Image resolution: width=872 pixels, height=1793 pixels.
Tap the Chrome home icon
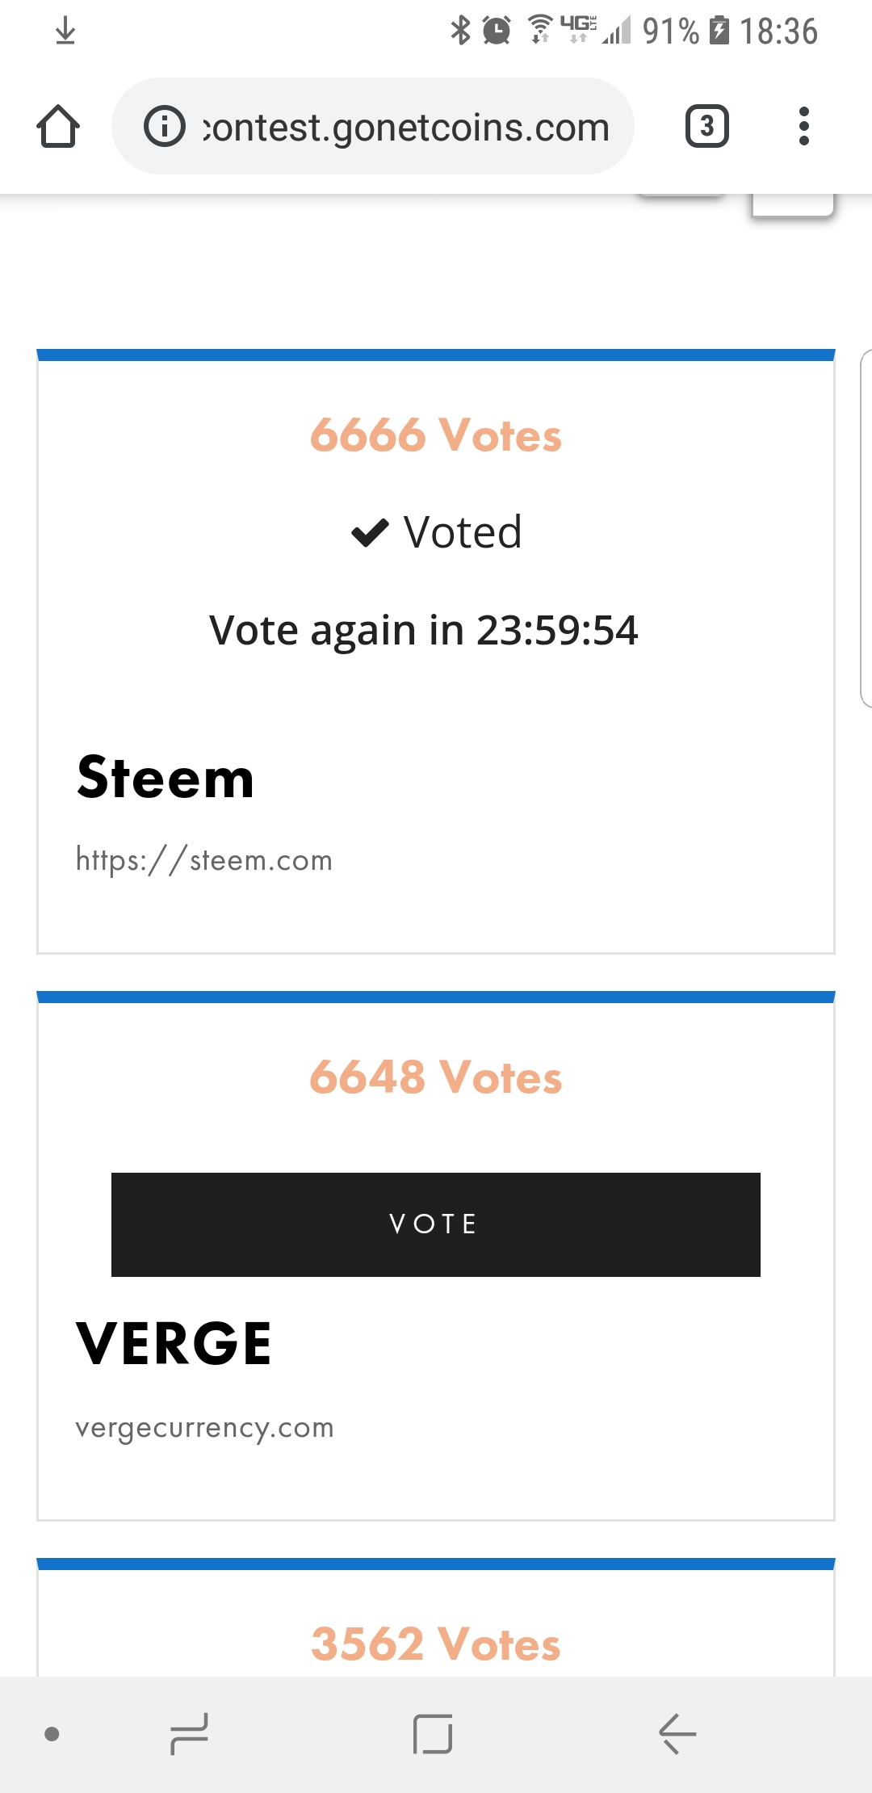(58, 126)
